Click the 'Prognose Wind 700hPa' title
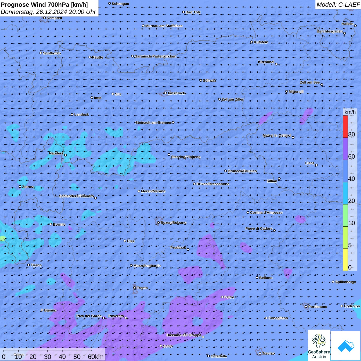The image size is (361, 361). click(x=35, y=4)
